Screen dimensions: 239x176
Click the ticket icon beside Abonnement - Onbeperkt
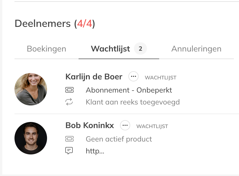click(69, 90)
